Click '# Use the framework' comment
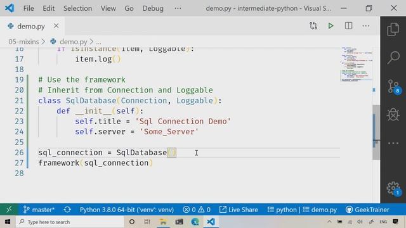Viewport: 406px width, 228px height. click(x=82, y=80)
